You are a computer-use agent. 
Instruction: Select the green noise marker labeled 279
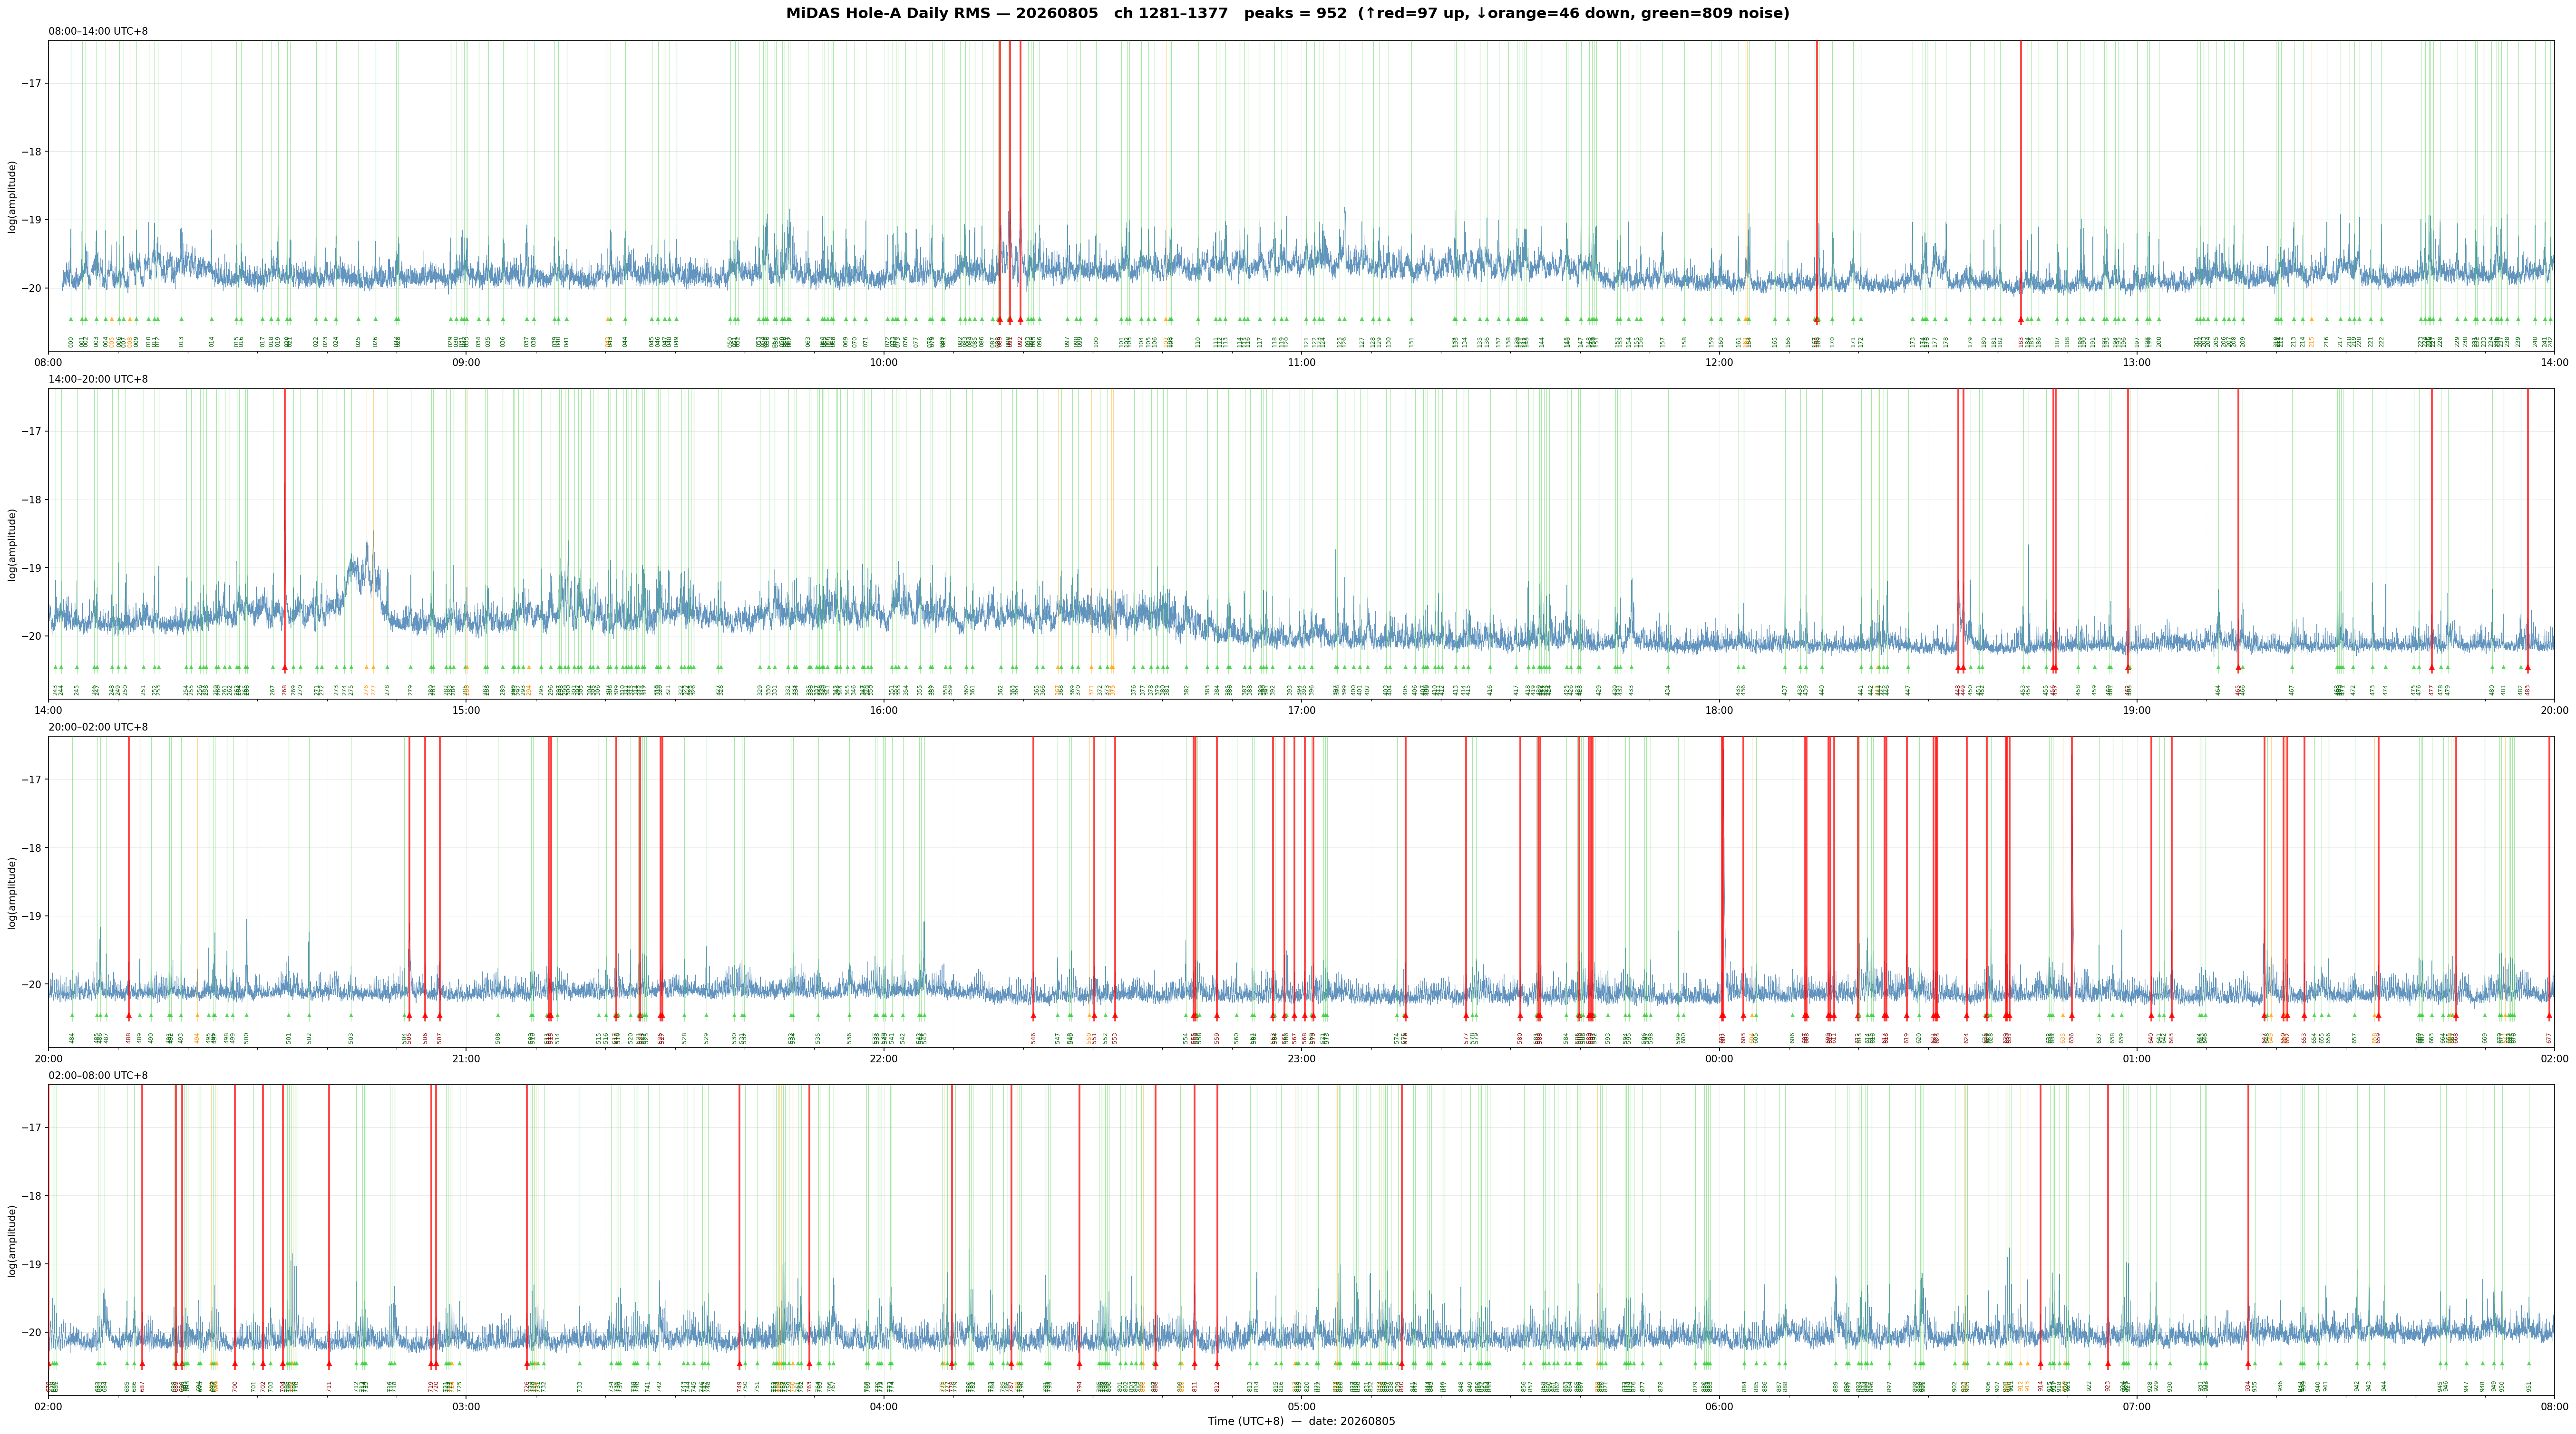click(x=410, y=667)
